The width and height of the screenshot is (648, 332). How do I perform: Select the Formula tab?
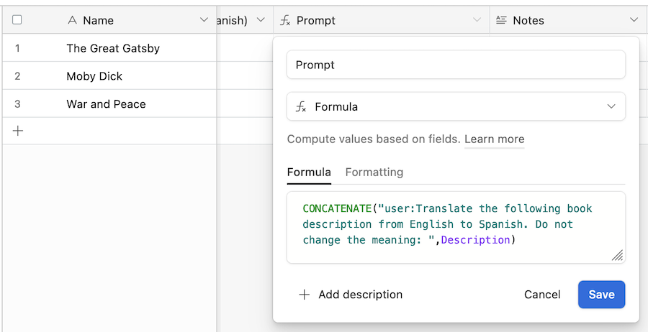tap(309, 172)
